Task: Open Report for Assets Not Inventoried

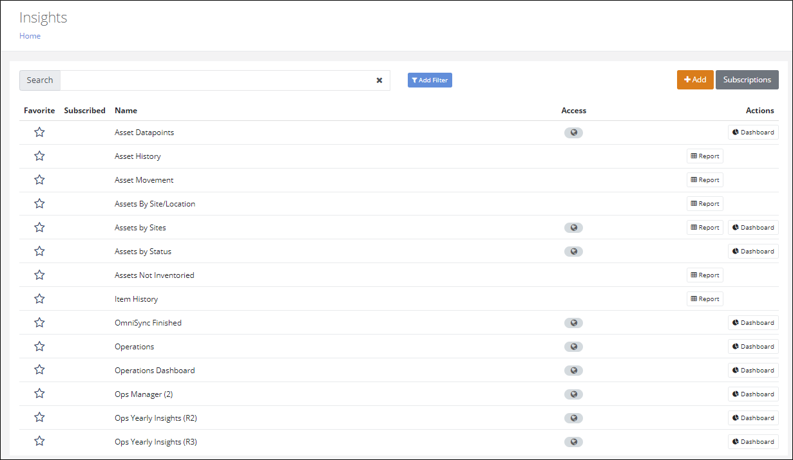Action: coord(705,275)
